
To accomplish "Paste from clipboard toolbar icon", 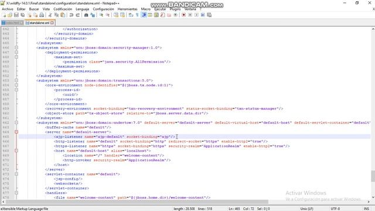I will coord(63,15).
